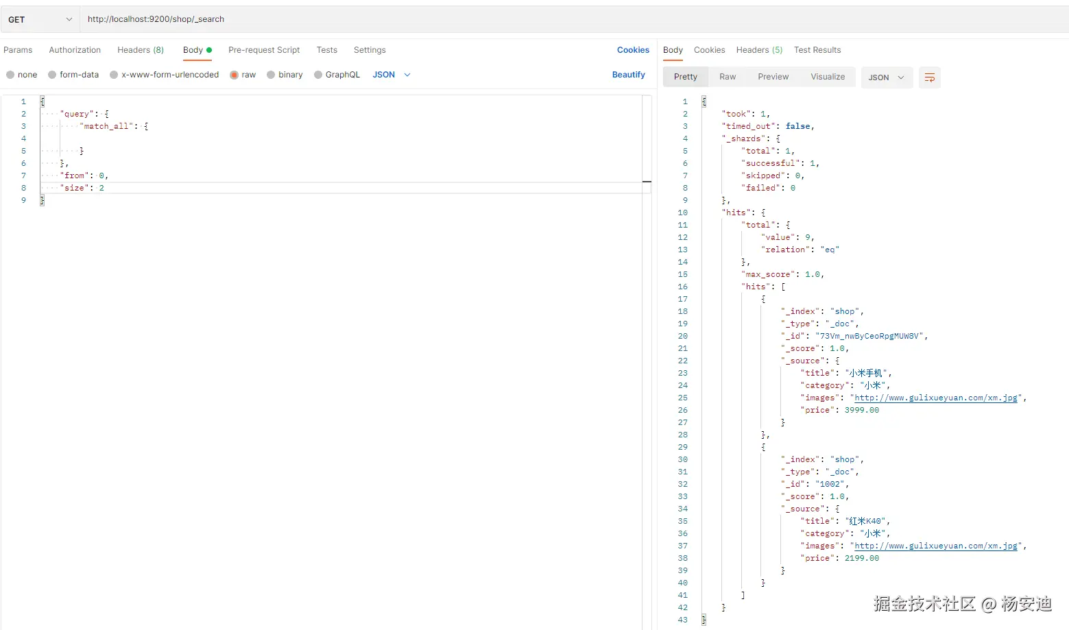Image resolution: width=1069 pixels, height=630 pixels.
Task: Click the _id 73Vm_nwByCeoRpgMUW8V value
Action: [x=869, y=336]
